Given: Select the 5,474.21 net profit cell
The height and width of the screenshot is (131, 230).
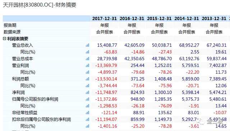Looking at the screenshot, I should pos(218,92).
